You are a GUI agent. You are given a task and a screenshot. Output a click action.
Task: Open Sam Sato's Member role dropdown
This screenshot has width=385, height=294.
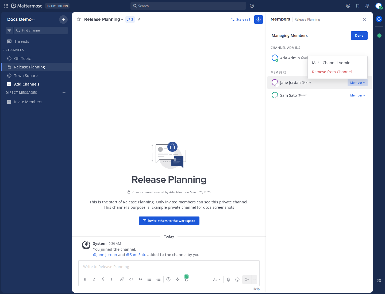click(x=357, y=95)
